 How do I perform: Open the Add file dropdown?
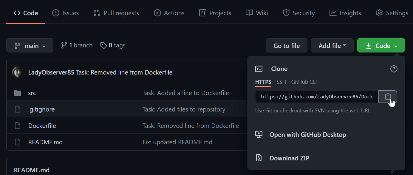point(332,45)
